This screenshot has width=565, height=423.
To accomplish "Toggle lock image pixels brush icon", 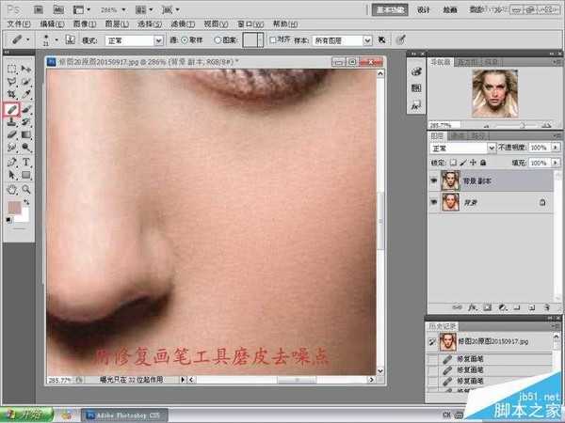I will [463, 163].
